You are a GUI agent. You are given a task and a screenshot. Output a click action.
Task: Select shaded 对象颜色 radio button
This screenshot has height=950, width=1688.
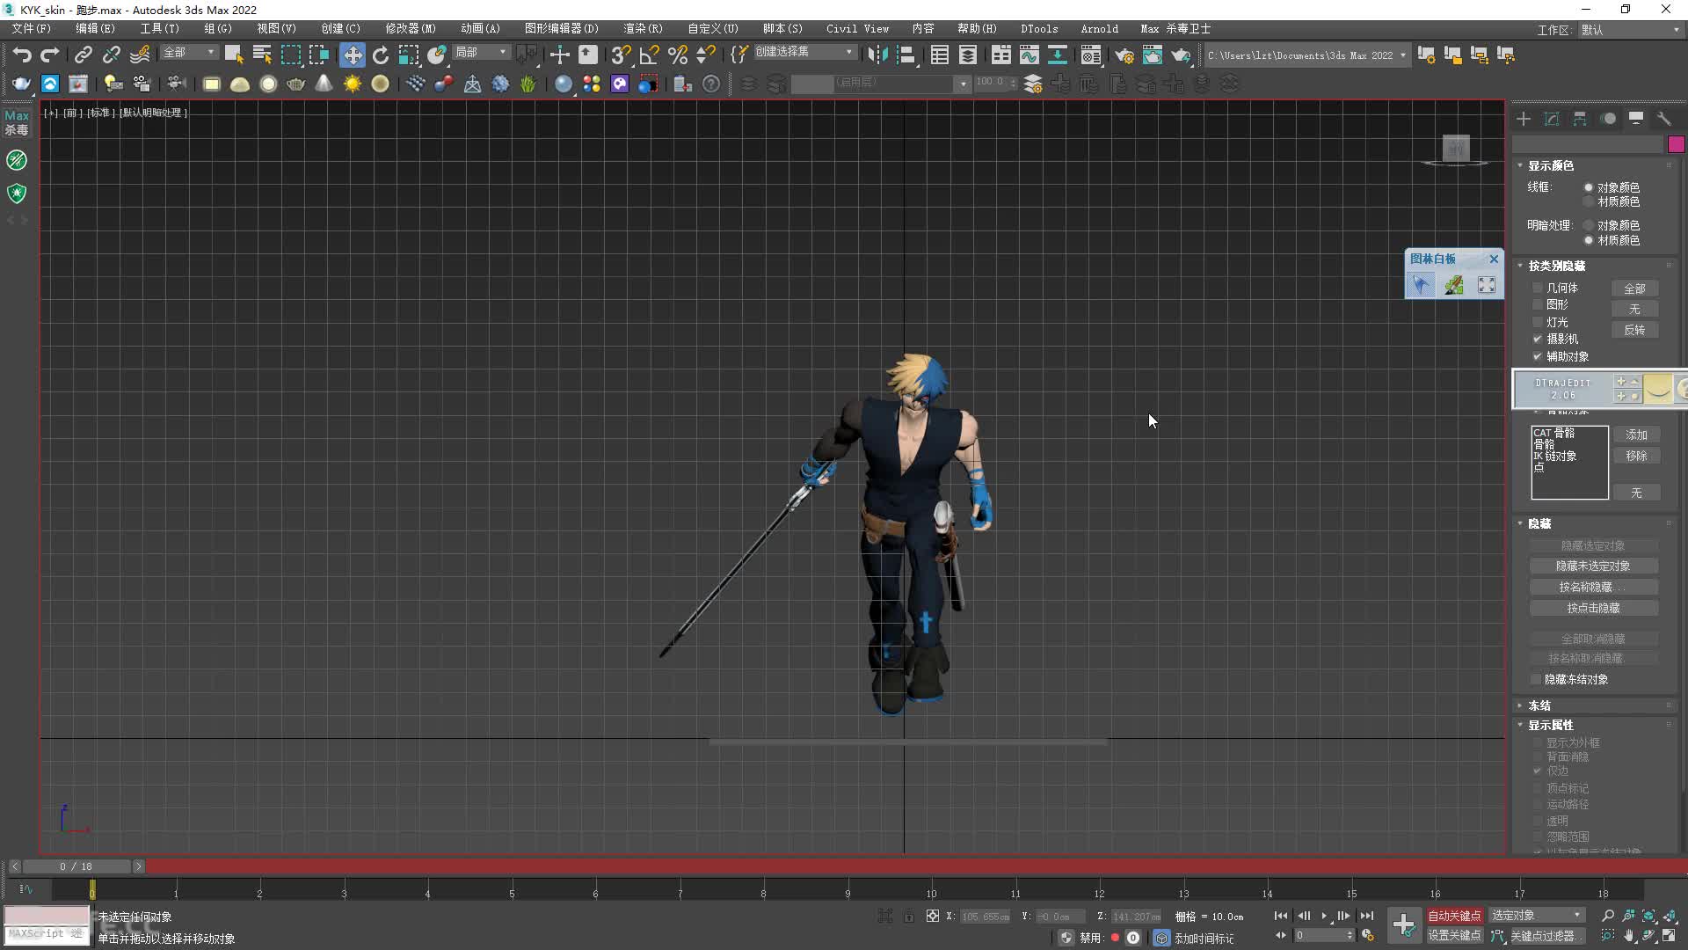coord(1589,225)
